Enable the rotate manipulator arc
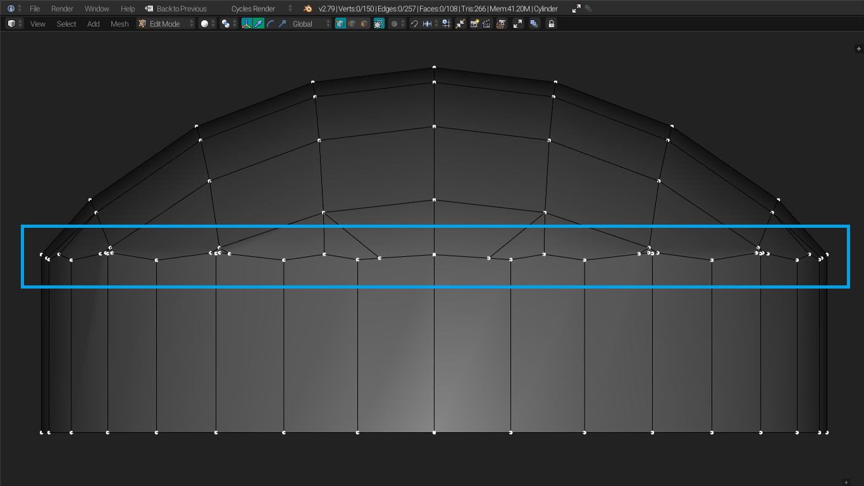 pos(271,23)
